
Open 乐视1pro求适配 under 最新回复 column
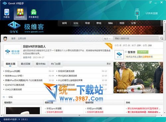(95, 108)
